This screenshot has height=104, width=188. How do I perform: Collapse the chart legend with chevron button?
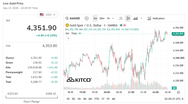point(68,38)
